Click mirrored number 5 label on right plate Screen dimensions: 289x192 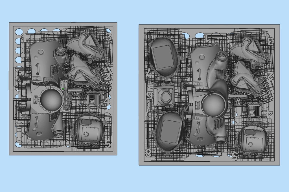point(235,156)
